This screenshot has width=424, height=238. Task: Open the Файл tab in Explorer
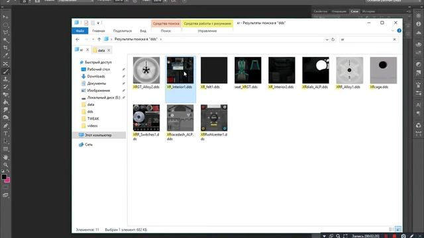[x=79, y=31]
